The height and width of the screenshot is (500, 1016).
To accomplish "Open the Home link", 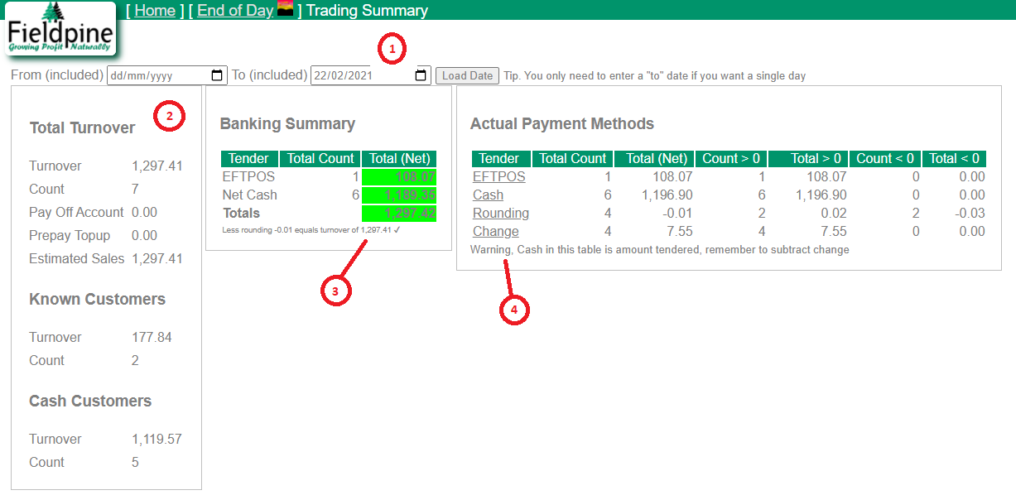I will coord(155,11).
